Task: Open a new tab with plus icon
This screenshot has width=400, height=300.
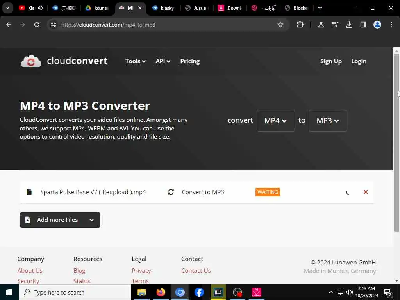Action: pos(320,8)
